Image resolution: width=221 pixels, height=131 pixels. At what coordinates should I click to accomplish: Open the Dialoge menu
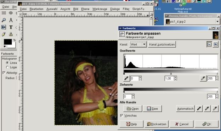115,9
